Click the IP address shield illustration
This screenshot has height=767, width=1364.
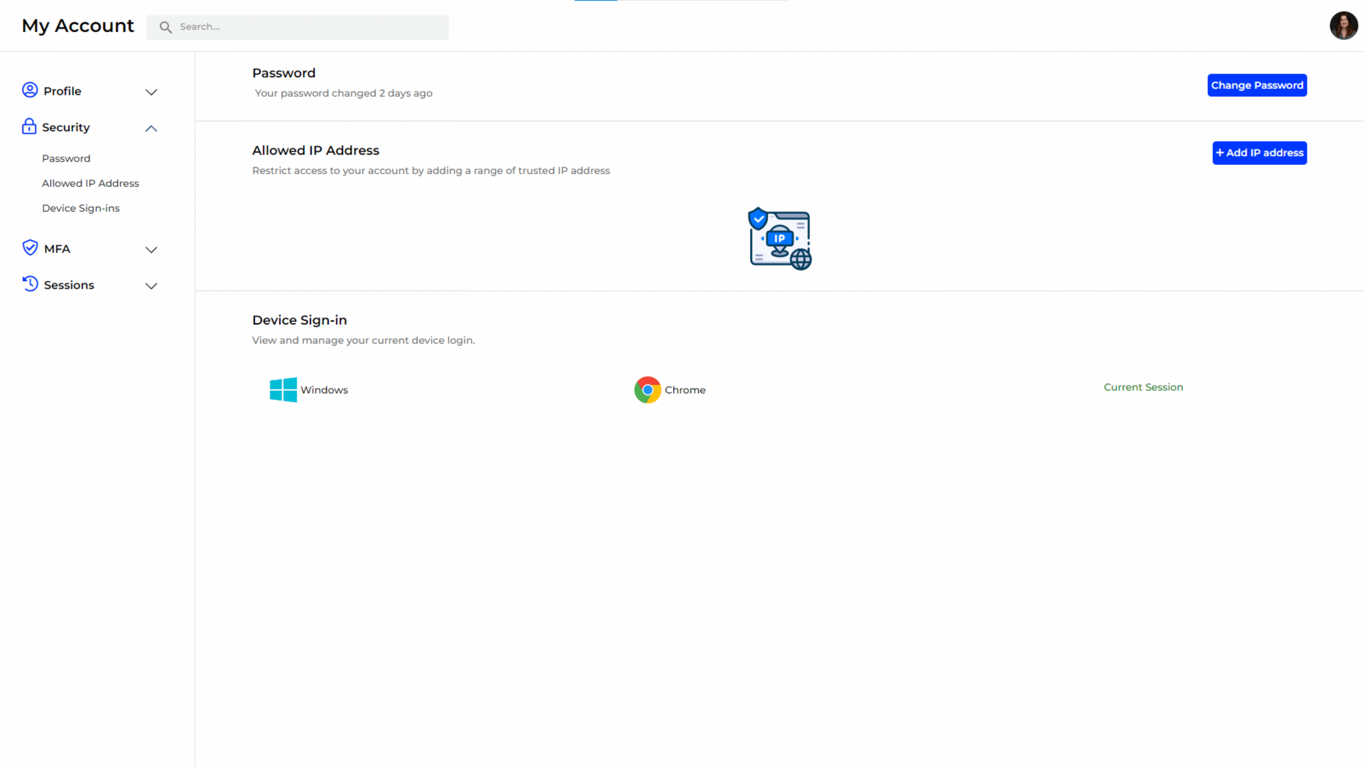[780, 238]
